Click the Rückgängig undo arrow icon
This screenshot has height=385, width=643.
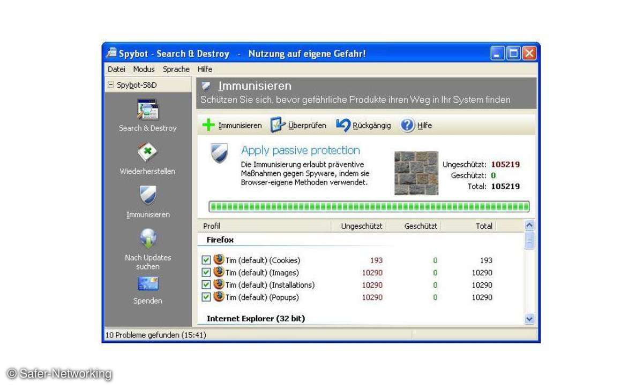click(343, 125)
